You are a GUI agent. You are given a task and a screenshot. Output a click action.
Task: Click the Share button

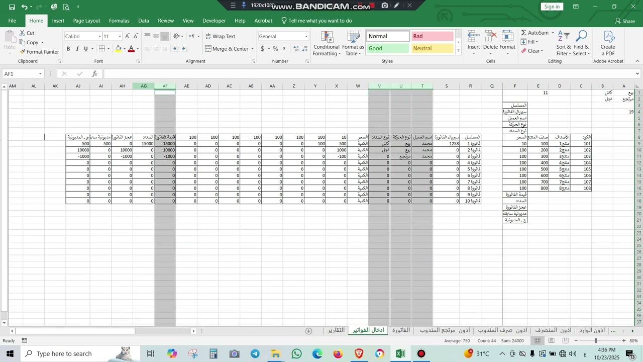coord(625,21)
